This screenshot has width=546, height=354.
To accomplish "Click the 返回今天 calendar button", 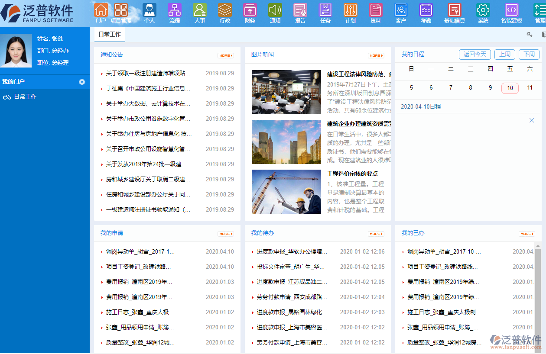I will click(475, 54).
